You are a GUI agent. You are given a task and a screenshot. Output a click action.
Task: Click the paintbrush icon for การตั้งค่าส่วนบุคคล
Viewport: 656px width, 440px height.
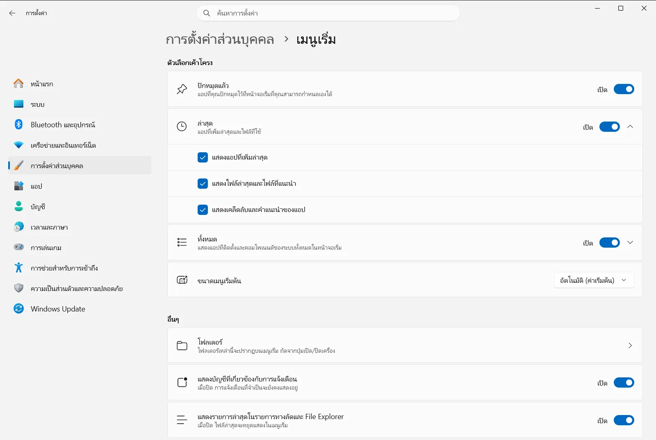click(x=18, y=165)
